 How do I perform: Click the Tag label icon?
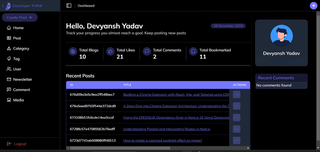(9, 59)
